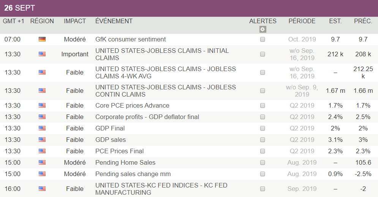The width and height of the screenshot is (378, 197).
Task: Click the ÉVÉNEMENT column header
Action: pyautogui.click(x=114, y=21)
